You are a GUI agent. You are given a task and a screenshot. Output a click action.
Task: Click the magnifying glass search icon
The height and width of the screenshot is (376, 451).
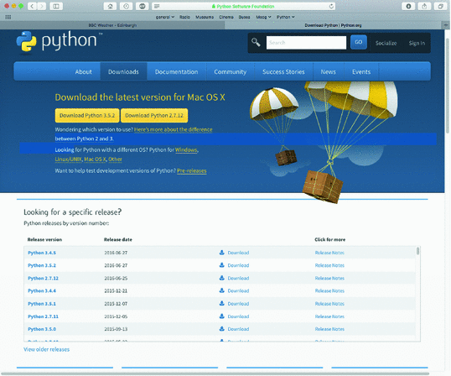256,42
